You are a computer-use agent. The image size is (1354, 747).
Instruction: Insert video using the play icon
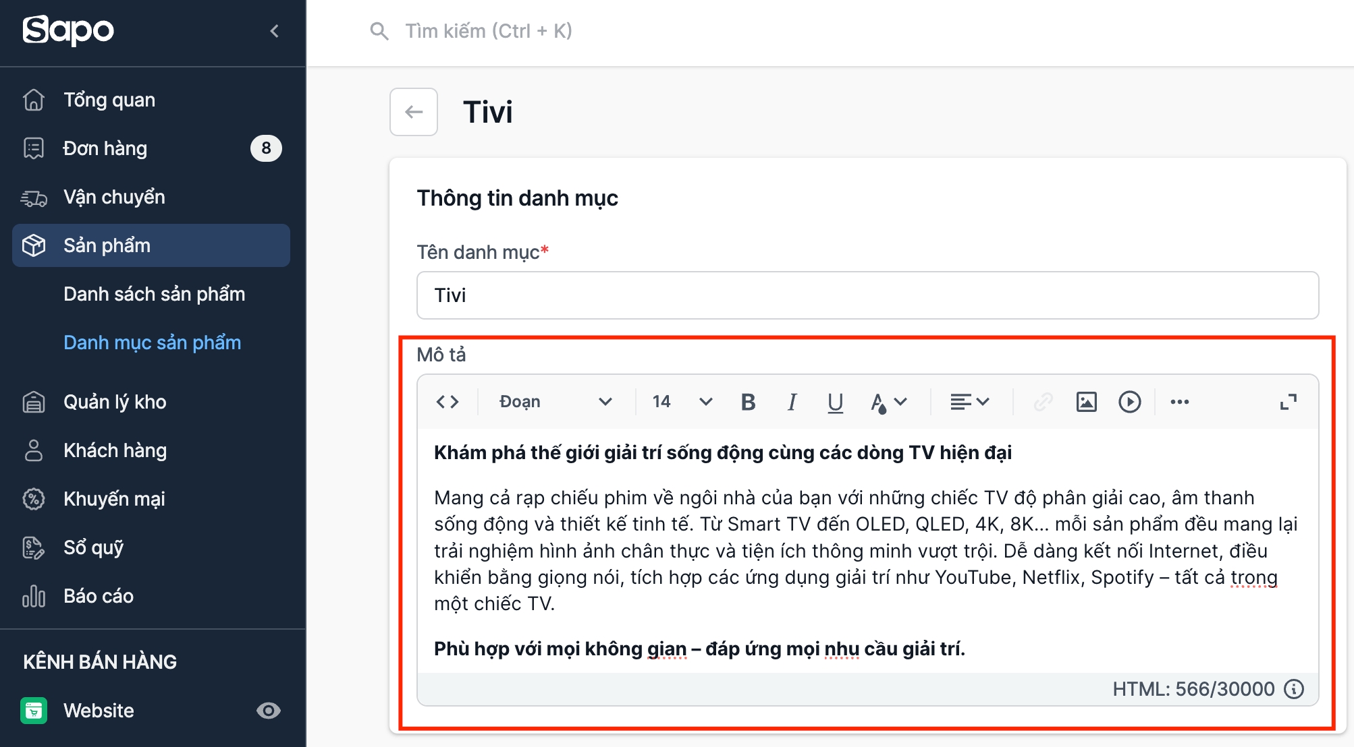[1129, 402]
